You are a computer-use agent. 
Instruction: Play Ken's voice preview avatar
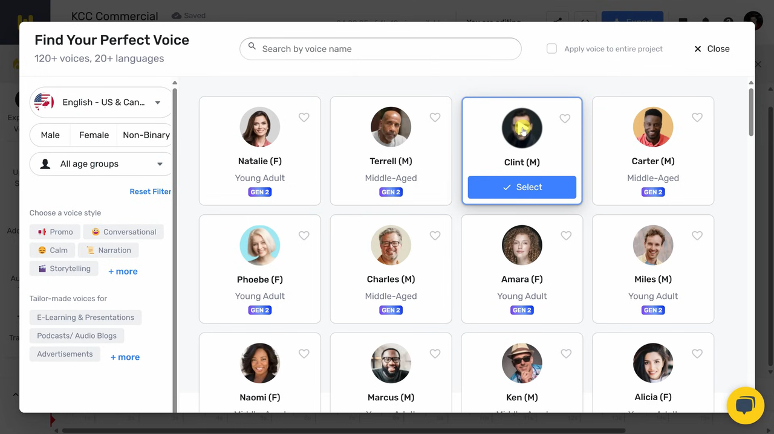[522, 363]
